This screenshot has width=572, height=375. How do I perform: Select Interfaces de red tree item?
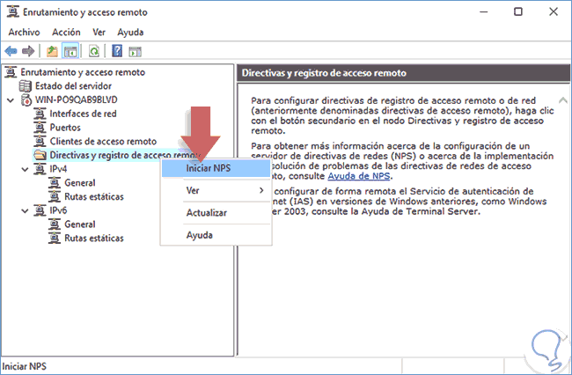(84, 114)
